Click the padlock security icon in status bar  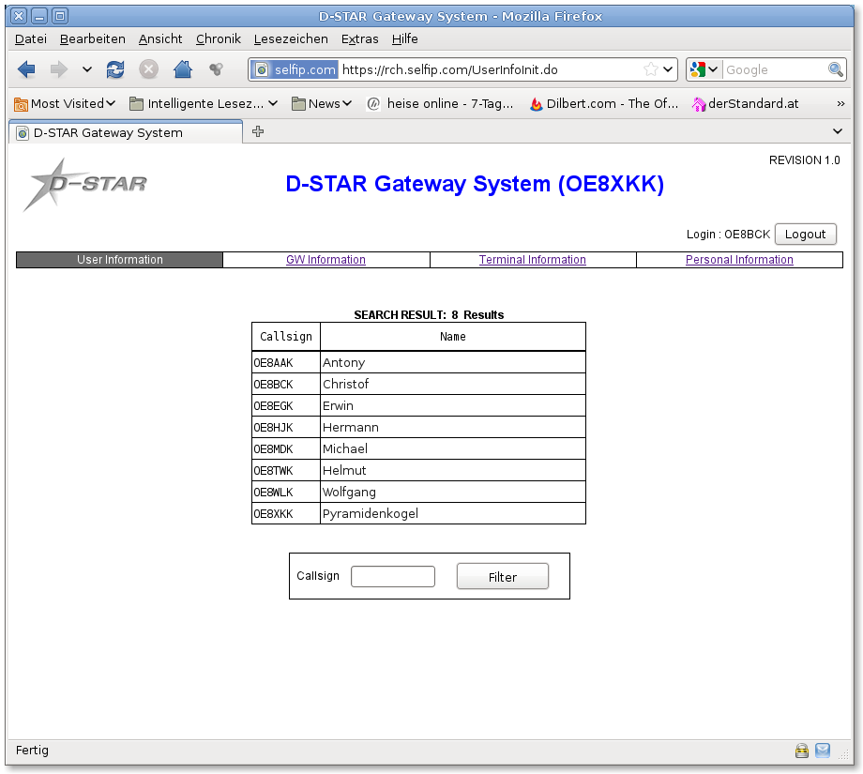(x=802, y=751)
